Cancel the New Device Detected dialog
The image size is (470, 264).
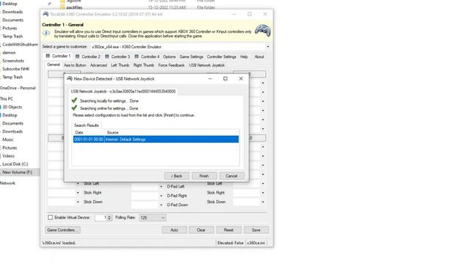(231, 176)
